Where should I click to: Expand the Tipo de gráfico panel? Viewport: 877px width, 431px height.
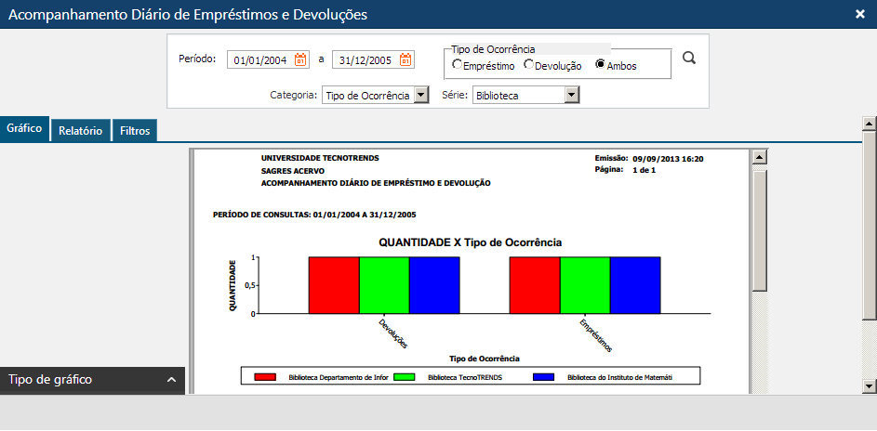171,380
